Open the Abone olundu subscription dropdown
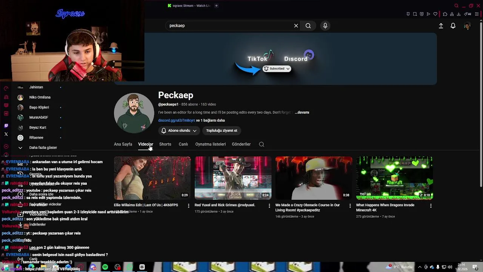The height and width of the screenshot is (272, 483). pos(179,131)
